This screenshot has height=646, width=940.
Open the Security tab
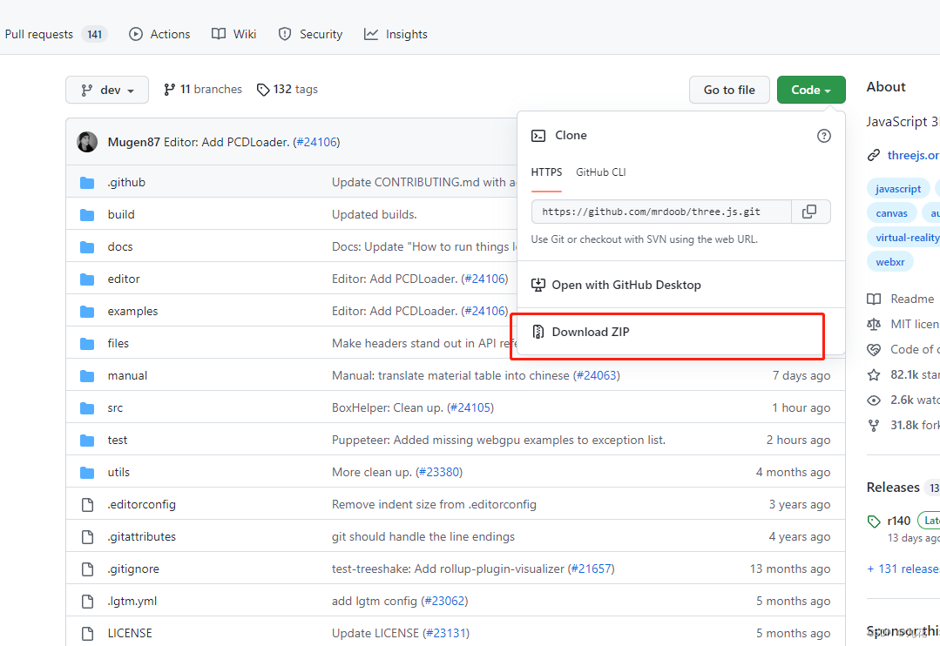tap(310, 34)
